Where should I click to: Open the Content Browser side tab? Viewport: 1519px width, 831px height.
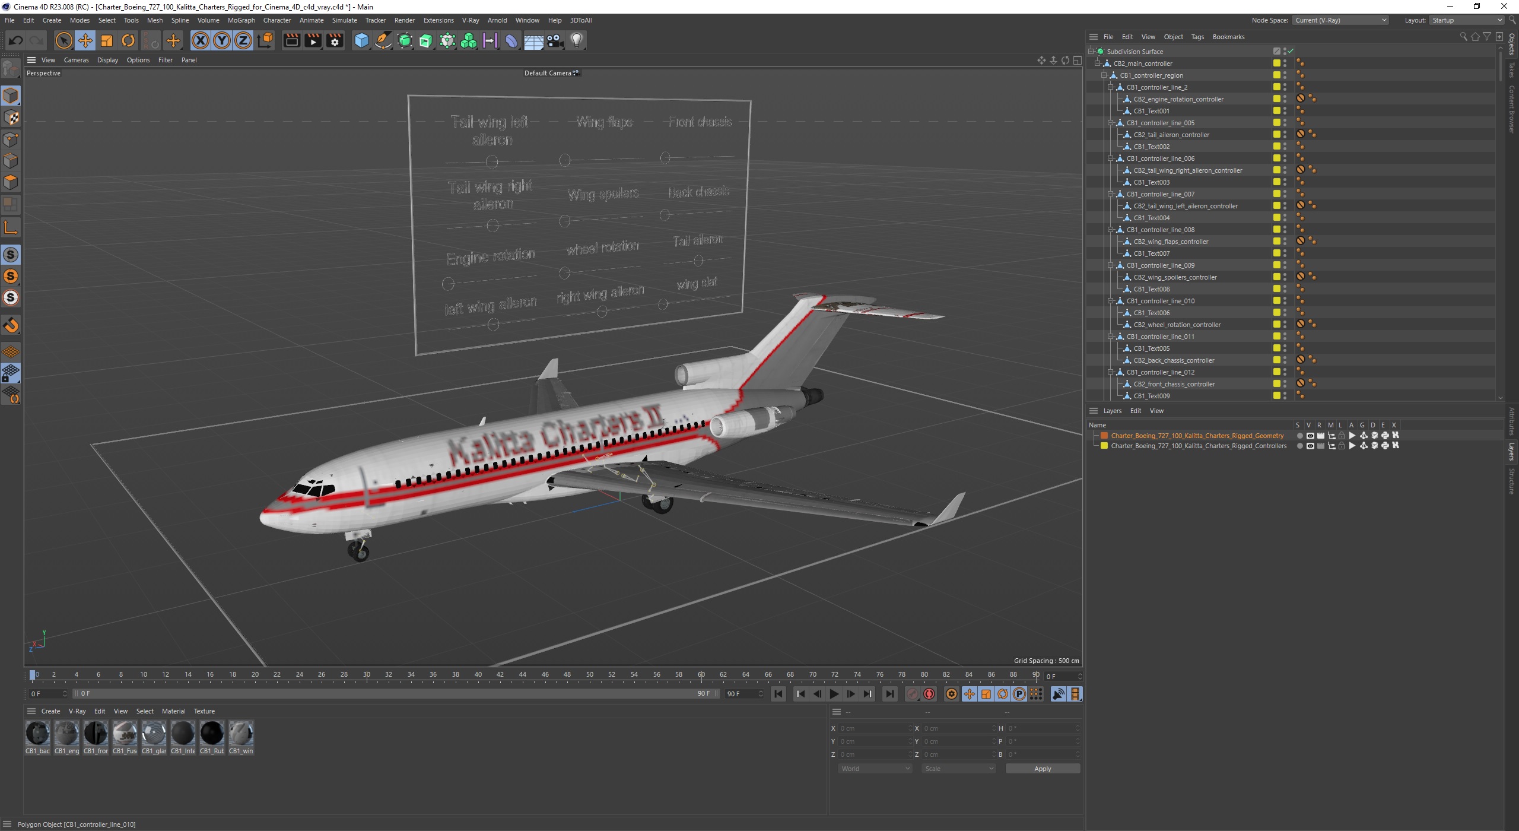coord(1512,109)
